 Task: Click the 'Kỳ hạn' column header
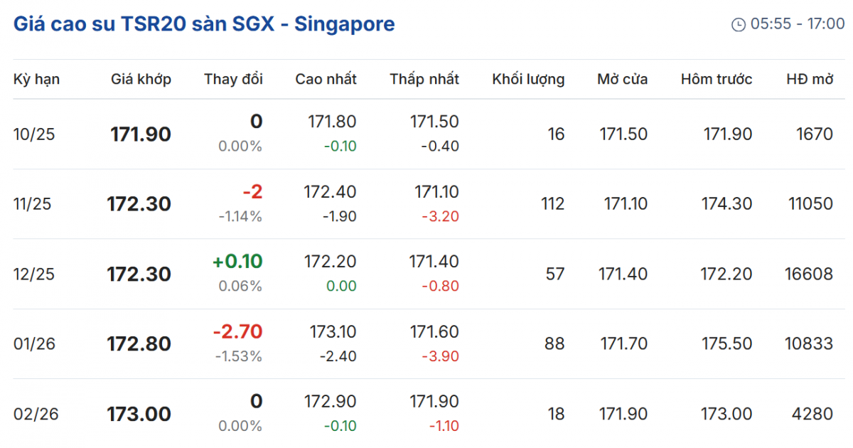36,79
